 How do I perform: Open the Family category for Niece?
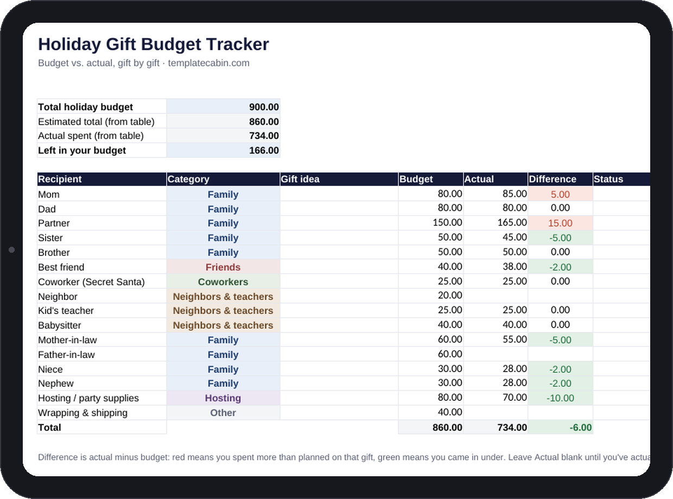click(224, 369)
